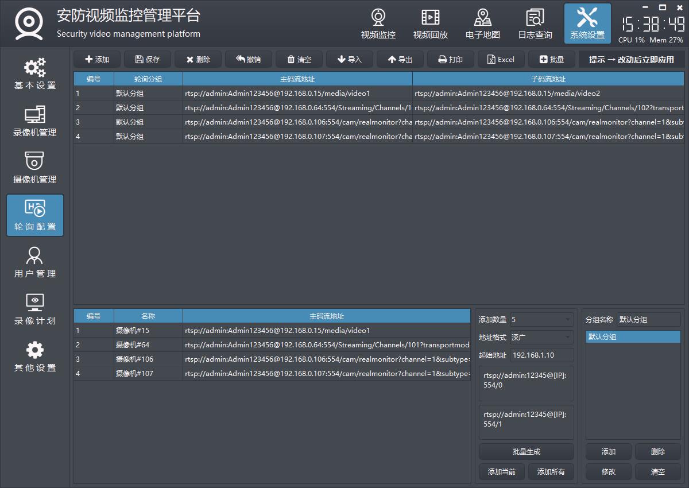This screenshot has height=488, width=689.
Task: Click the 批量生成 batch generate button
Action: pyautogui.click(x=526, y=452)
